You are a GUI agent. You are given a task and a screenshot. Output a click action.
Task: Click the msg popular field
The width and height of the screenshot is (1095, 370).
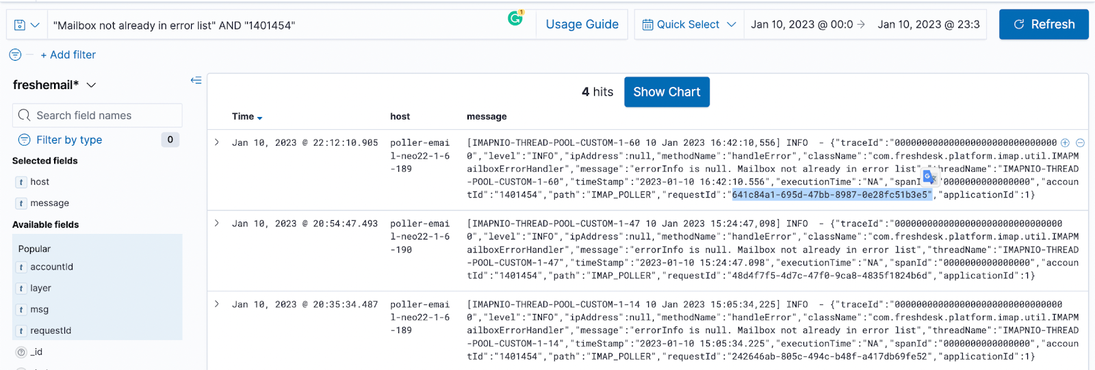click(39, 309)
